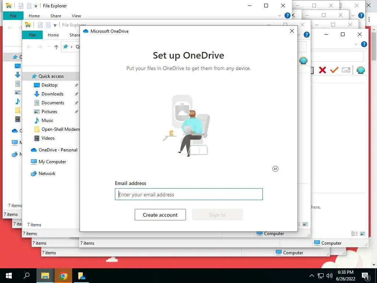
Task: Click Properties icon in back-most Explorer title bar
Action: coord(21,6)
